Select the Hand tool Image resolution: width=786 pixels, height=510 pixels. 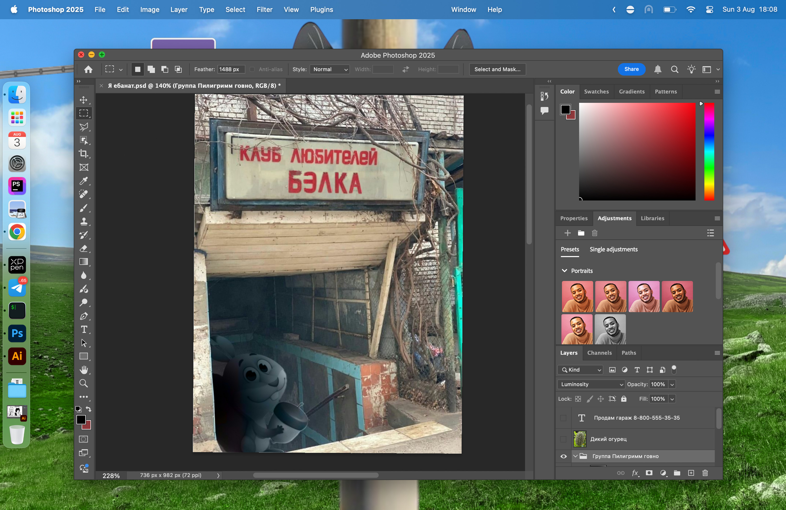tap(83, 370)
